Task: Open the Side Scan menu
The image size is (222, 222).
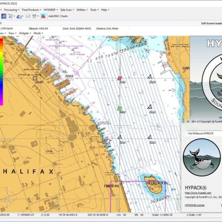Action: tap(67, 10)
